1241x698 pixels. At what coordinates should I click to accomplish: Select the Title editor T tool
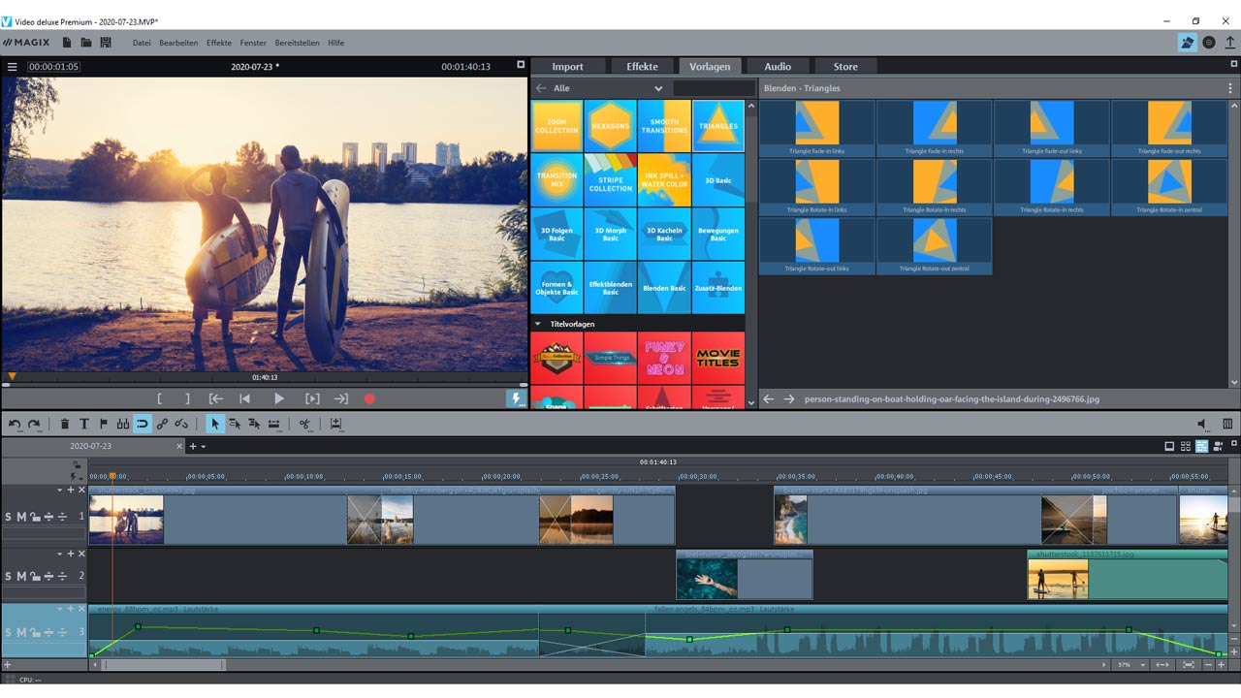pyautogui.click(x=84, y=424)
